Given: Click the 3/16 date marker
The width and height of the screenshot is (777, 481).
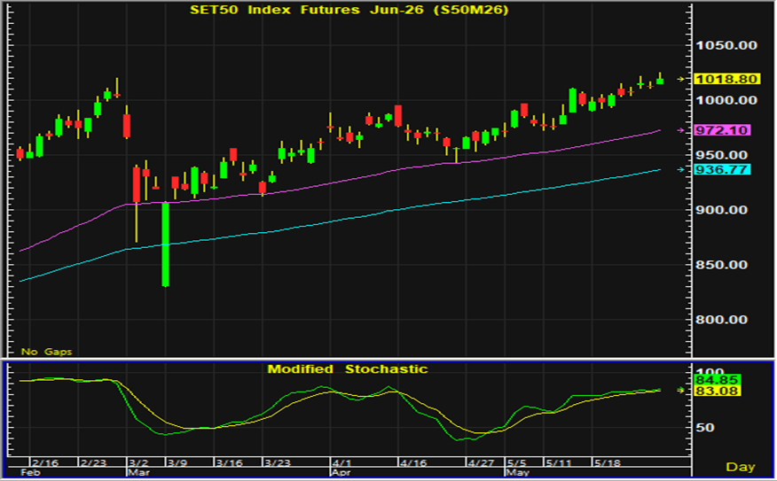Looking at the screenshot, I should point(230,463).
